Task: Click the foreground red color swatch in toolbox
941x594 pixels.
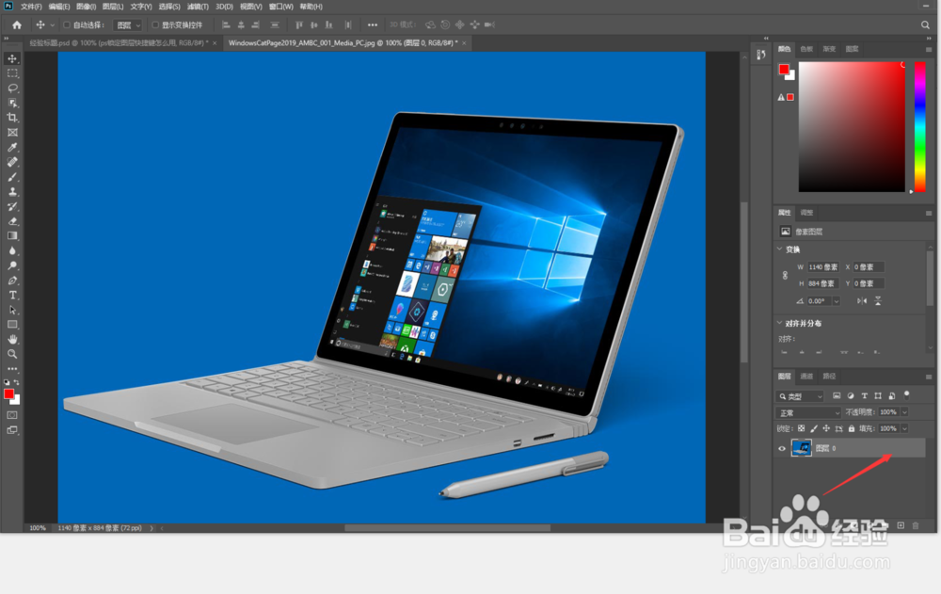Action: [9, 394]
